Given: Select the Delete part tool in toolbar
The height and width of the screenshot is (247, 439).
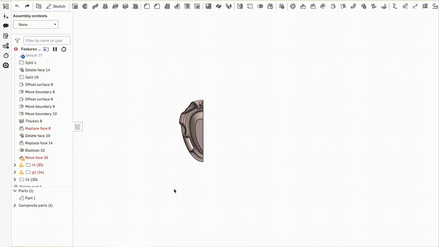Looking at the screenshot, I should [282, 6].
